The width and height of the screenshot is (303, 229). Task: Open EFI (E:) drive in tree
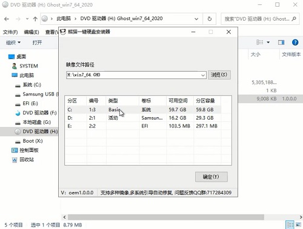tap(30, 103)
